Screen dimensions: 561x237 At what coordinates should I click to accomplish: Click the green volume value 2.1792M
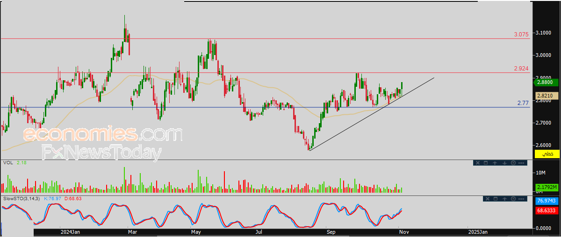point(547,187)
